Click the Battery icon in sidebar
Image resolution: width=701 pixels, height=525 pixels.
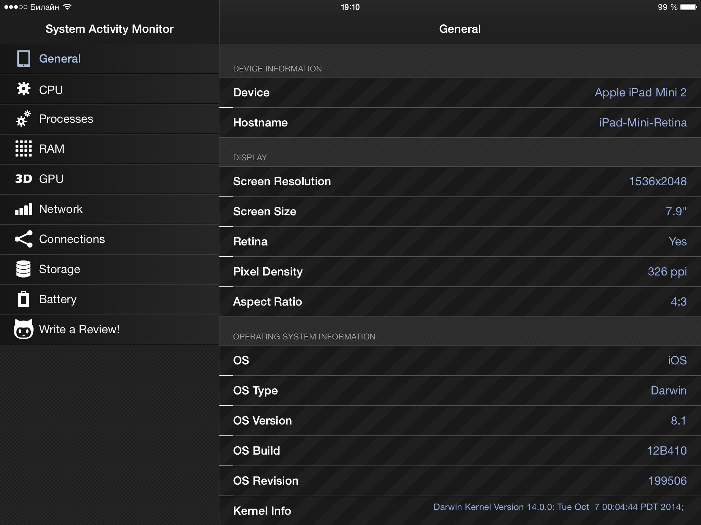coord(24,299)
